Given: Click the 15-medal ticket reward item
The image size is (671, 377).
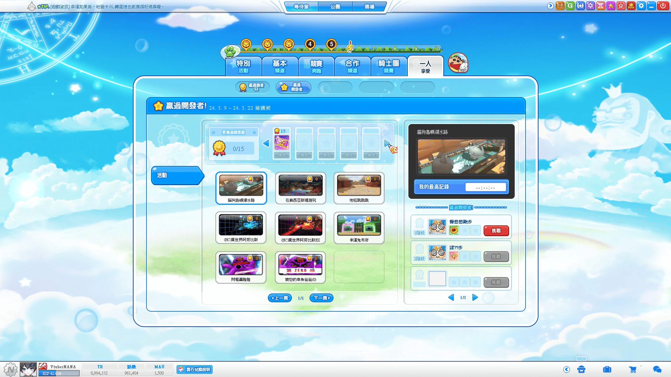Looking at the screenshot, I should point(281,142).
